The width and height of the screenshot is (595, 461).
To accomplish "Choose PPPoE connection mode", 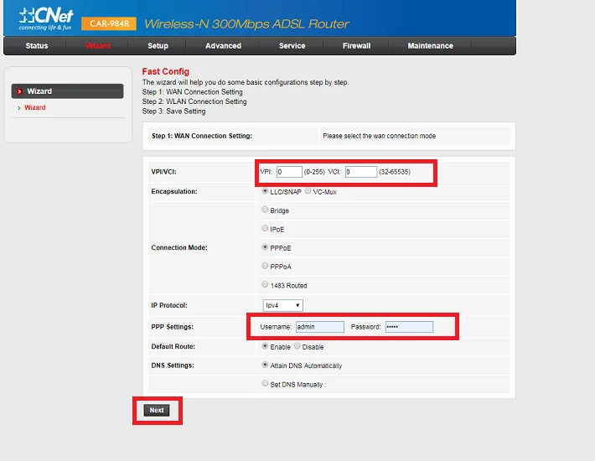I will coord(266,247).
